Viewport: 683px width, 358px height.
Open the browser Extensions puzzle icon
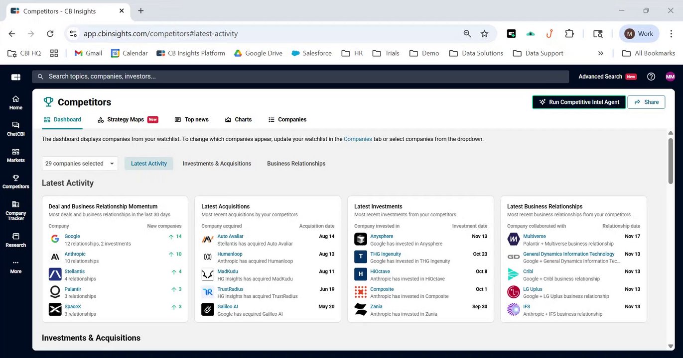(x=569, y=34)
